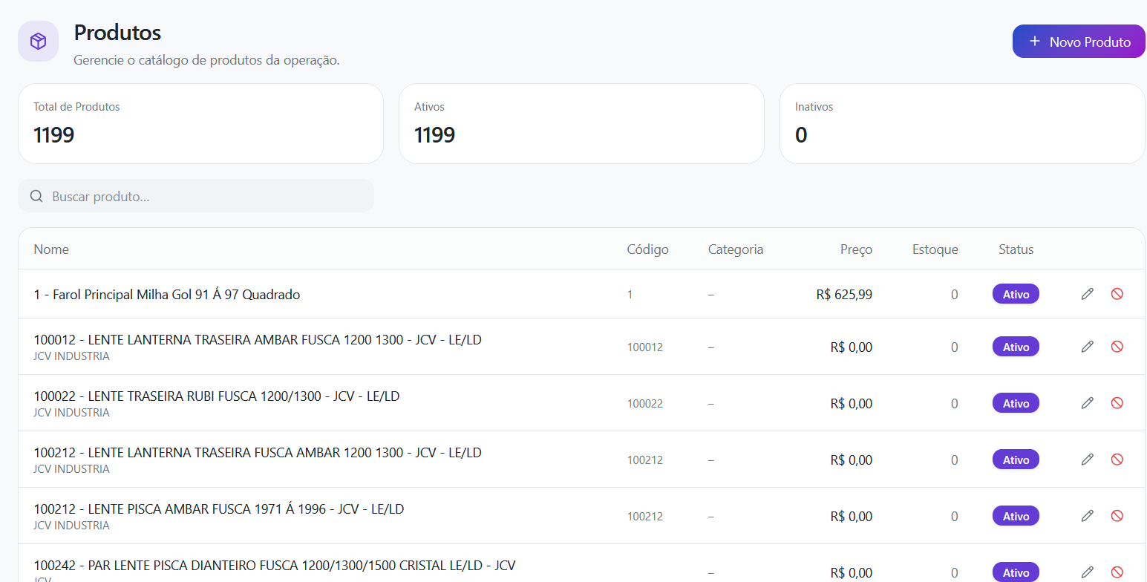Click name '100212 - LENTE LANTERNA TRASEIRA FUSCA AMBAR'
Image resolution: width=1147 pixels, height=582 pixels.
(x=258, y=453)
